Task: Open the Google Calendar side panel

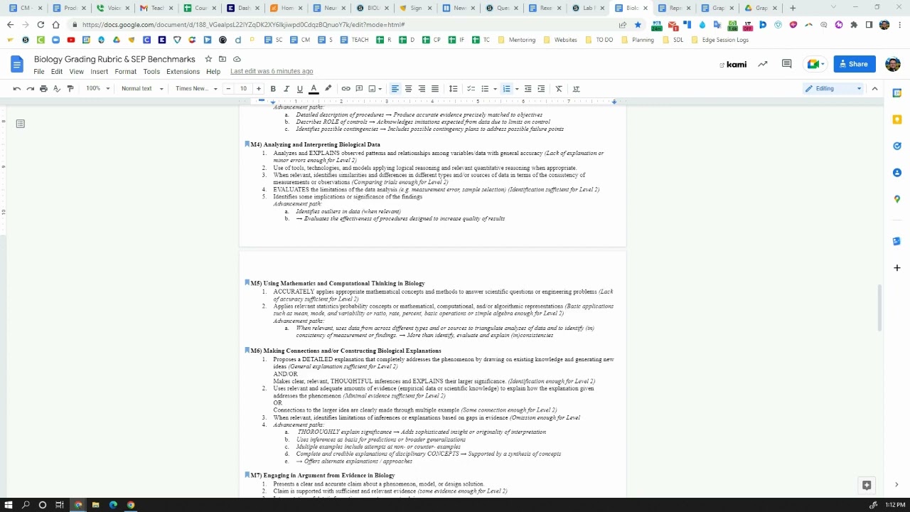Action: [897, 93]
